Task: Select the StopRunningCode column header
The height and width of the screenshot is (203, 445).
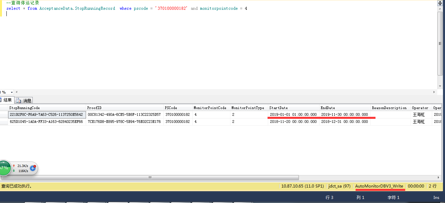Action: click(47, 108)
